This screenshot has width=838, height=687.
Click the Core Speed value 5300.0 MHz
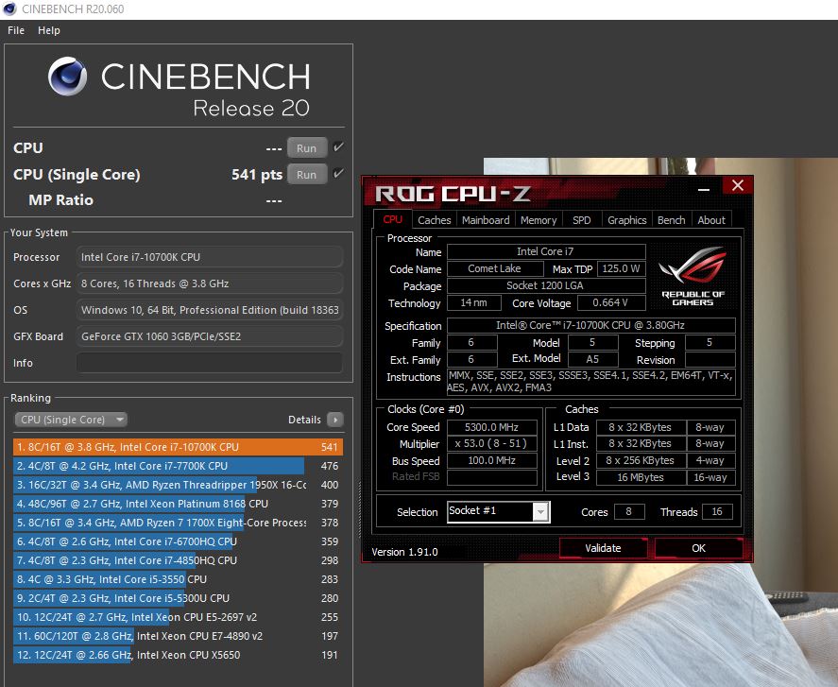(x=491, y=427)
